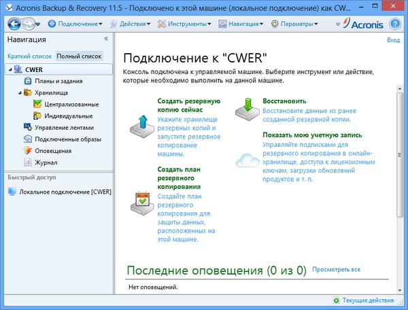Collapse the Навигация panel with chevrons

point(106,40)
